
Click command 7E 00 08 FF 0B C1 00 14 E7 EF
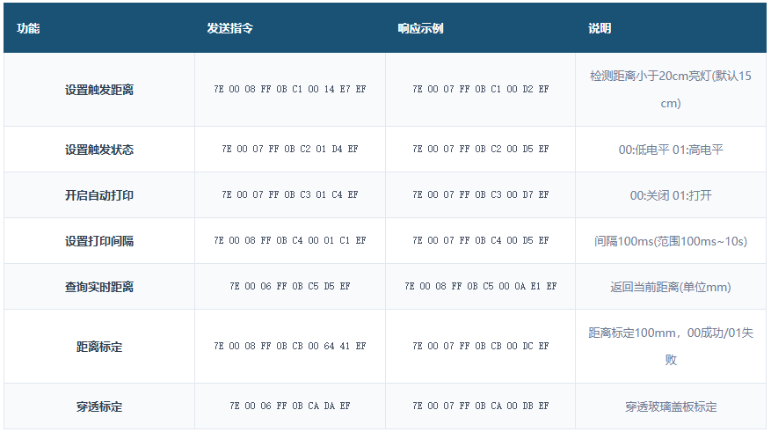click(x=290, y=89)
